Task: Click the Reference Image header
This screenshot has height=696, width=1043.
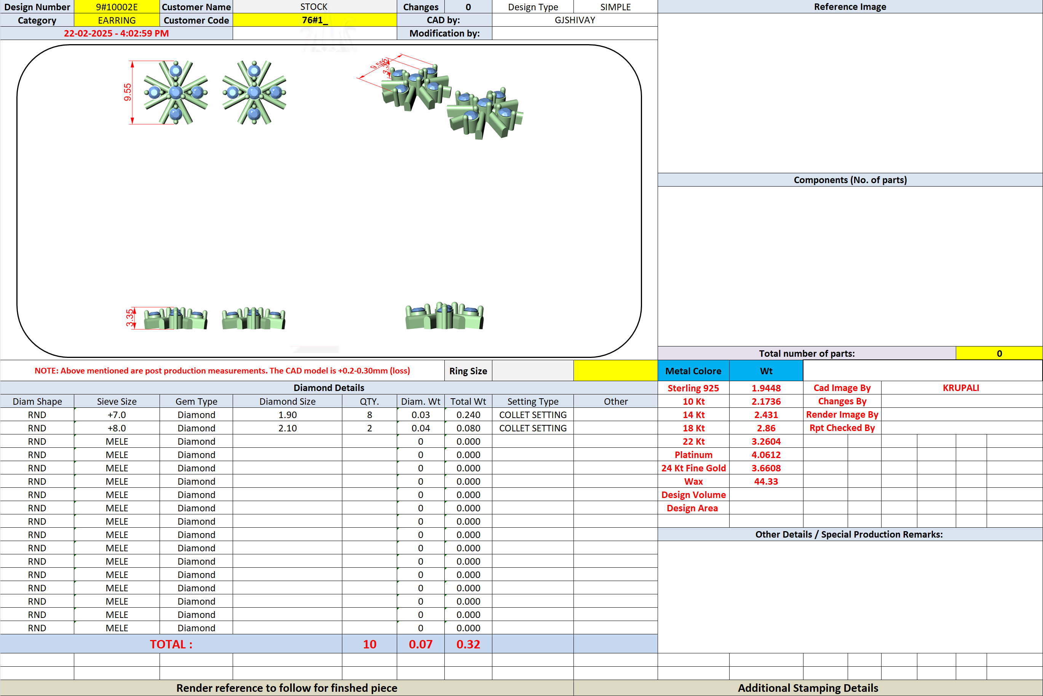Action: (x=850, y=6)
